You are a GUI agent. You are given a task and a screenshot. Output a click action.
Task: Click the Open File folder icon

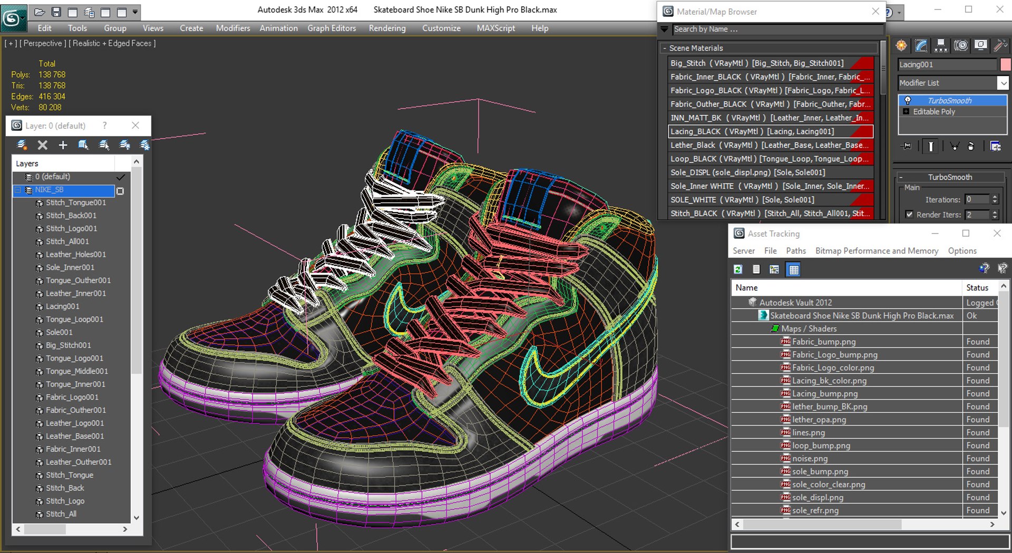click(x=40, y=12)
